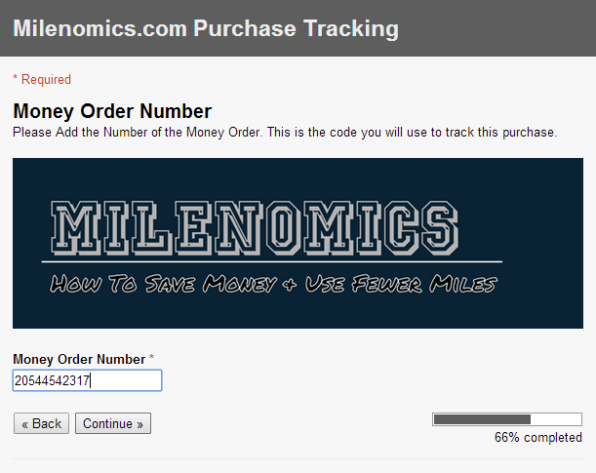Click the 66% completed progress bar

507,419
